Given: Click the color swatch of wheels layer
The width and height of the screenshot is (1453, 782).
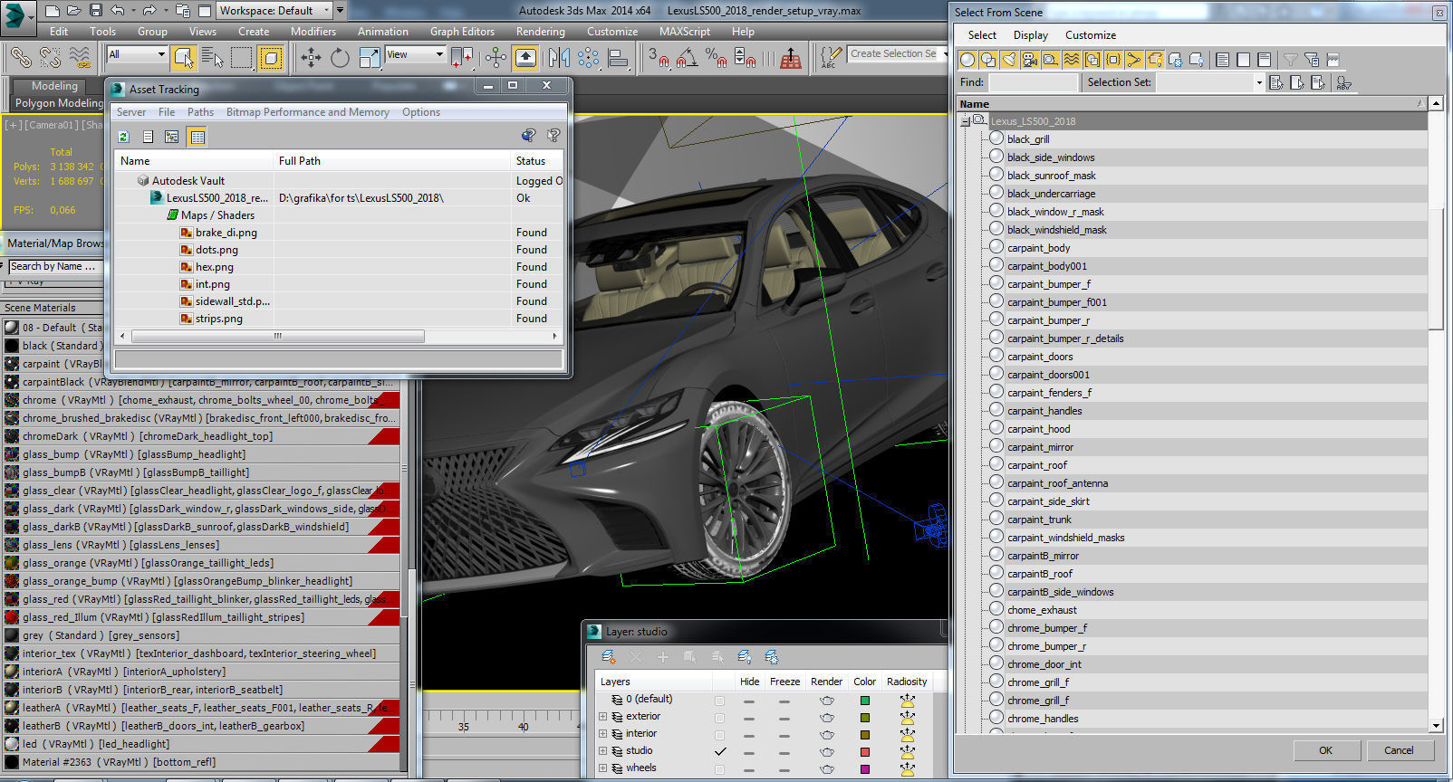Looking at the screenshot, I should tap(865, 769).
